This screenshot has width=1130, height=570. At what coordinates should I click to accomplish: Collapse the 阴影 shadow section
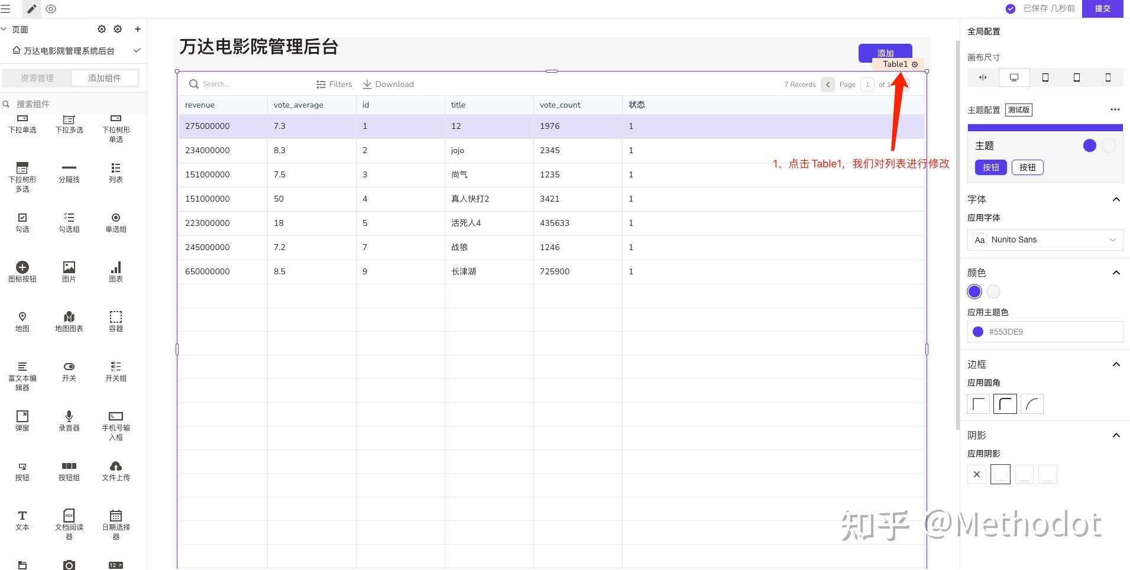[x=1116, y=435]
